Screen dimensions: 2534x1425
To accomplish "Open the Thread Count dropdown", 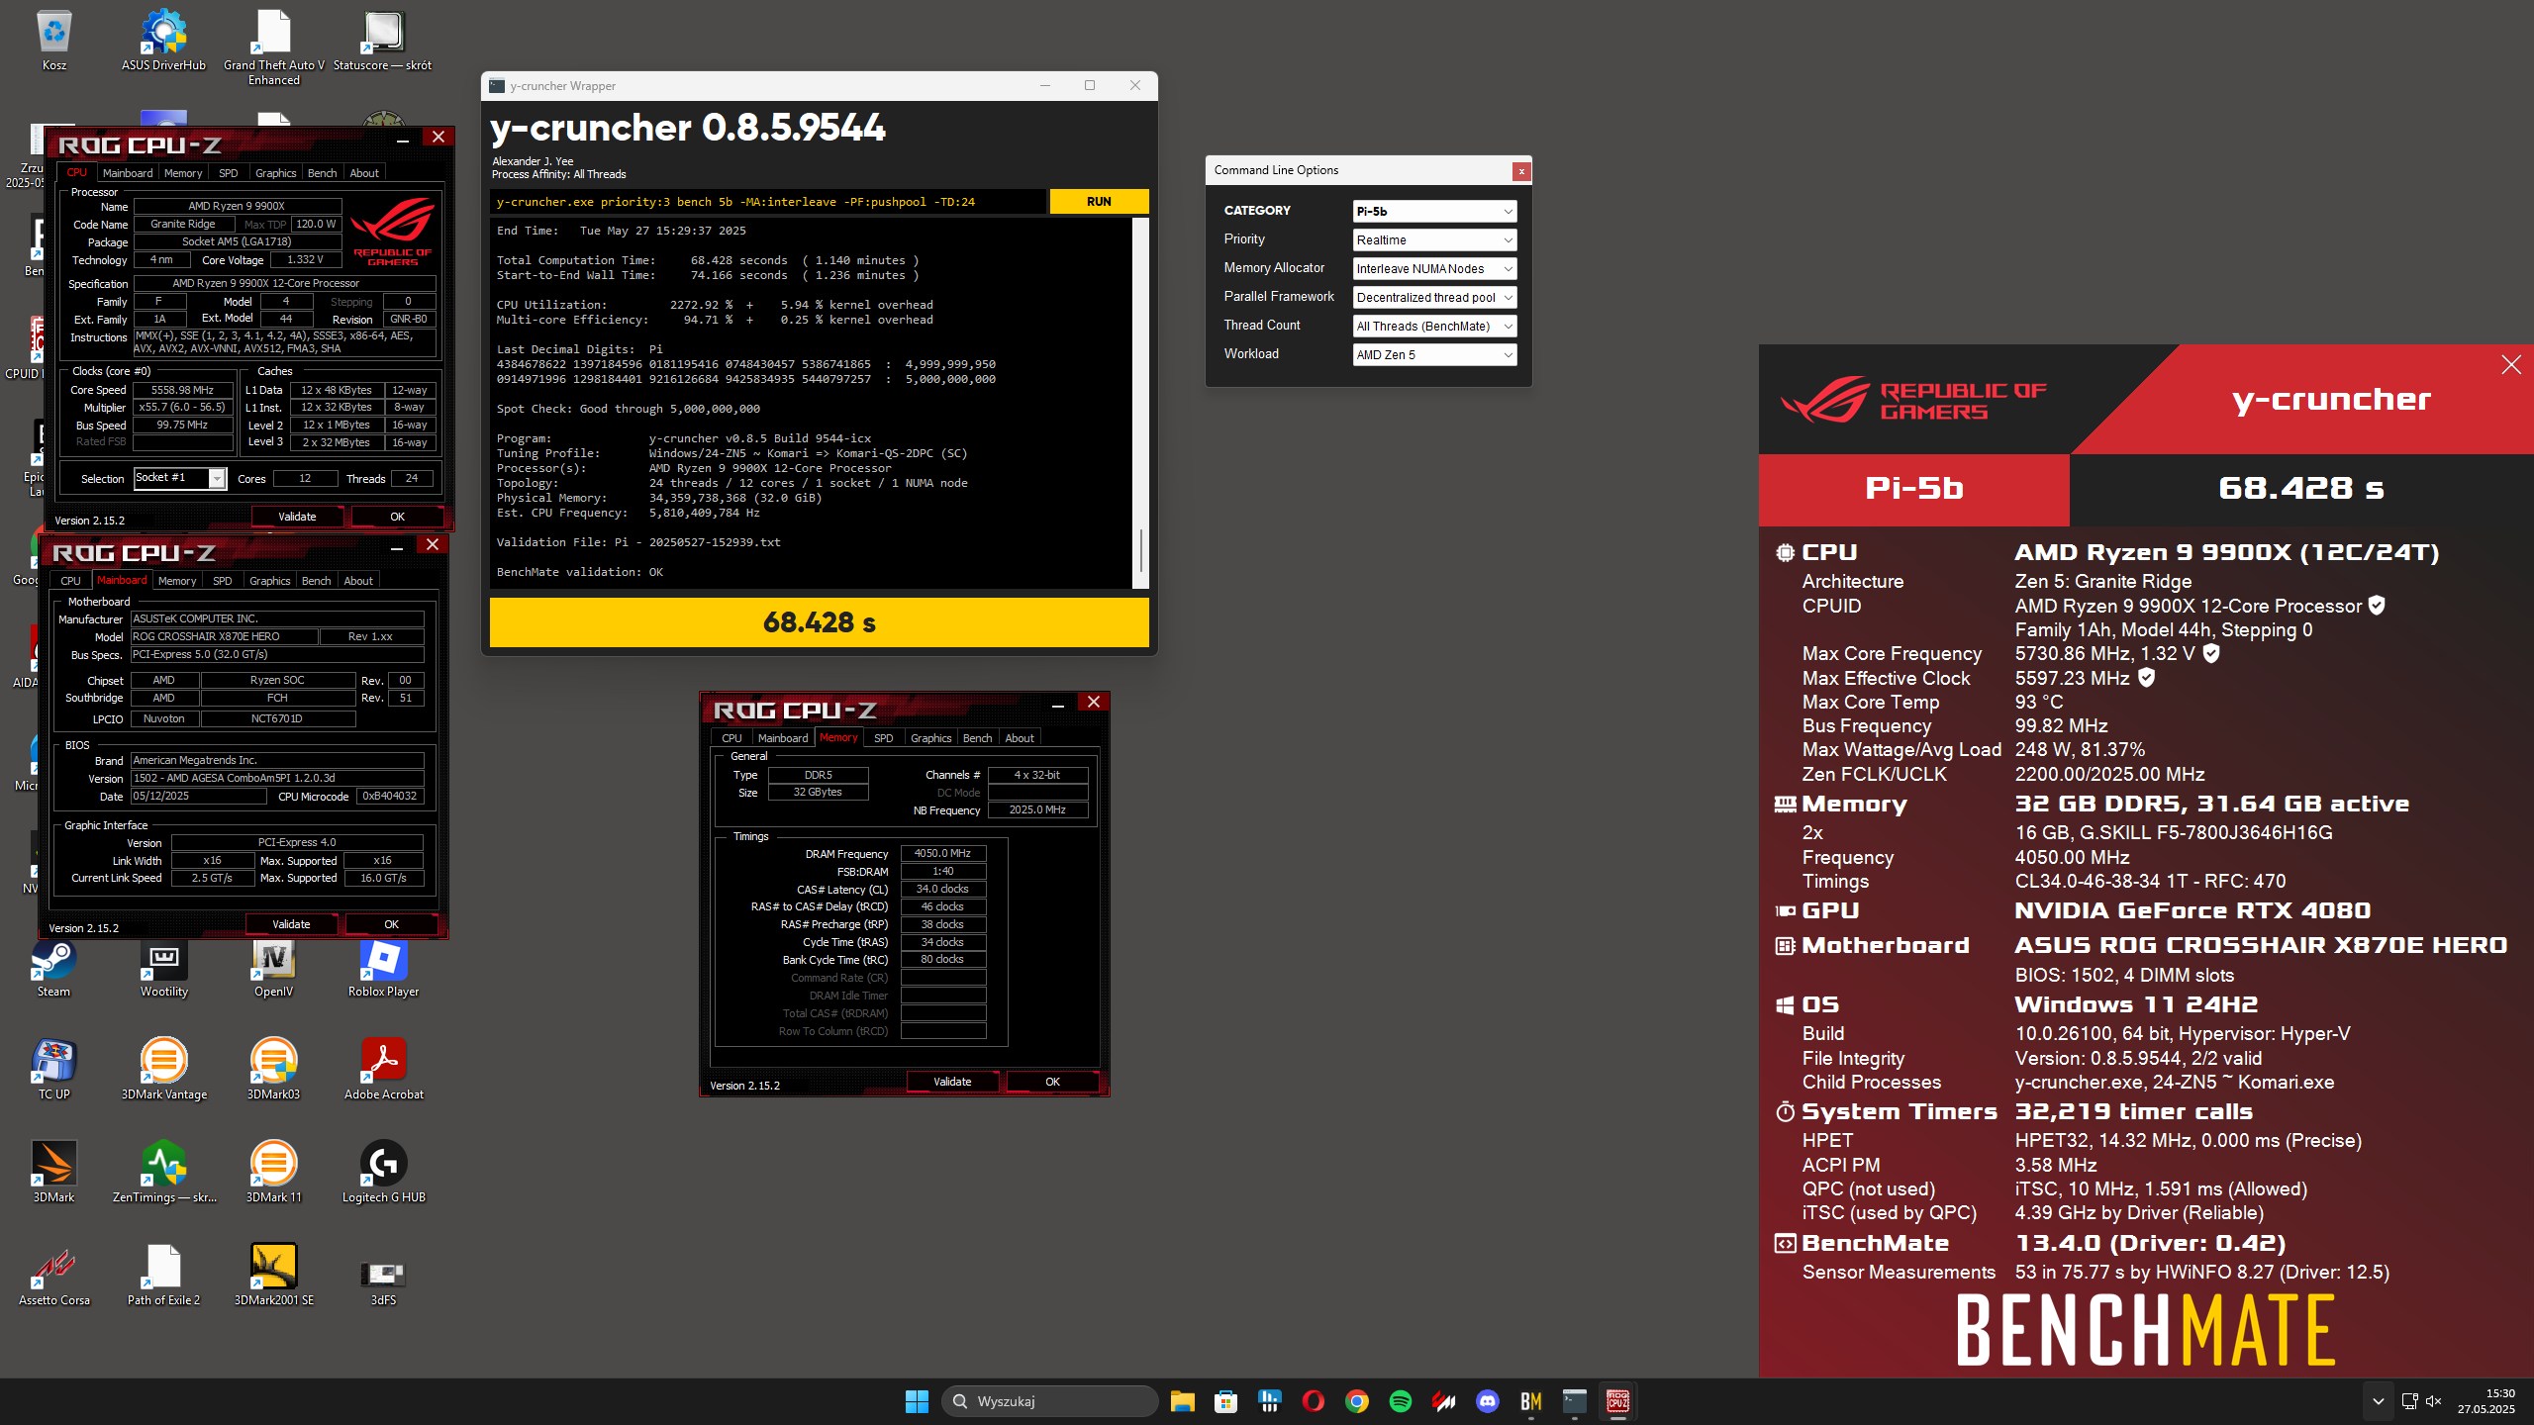I will 1434,326.
